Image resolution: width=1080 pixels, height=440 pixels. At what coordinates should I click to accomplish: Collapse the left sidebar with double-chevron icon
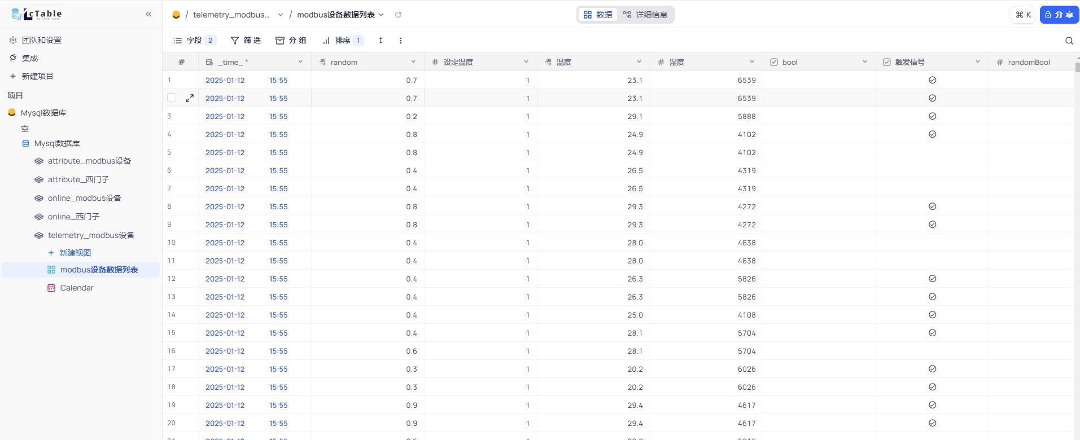(148, 14)
